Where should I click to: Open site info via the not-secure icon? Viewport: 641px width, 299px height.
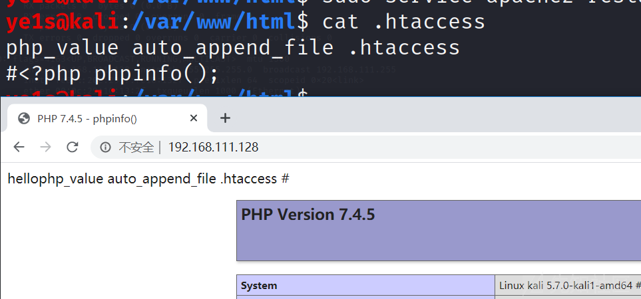coord(105,148)
